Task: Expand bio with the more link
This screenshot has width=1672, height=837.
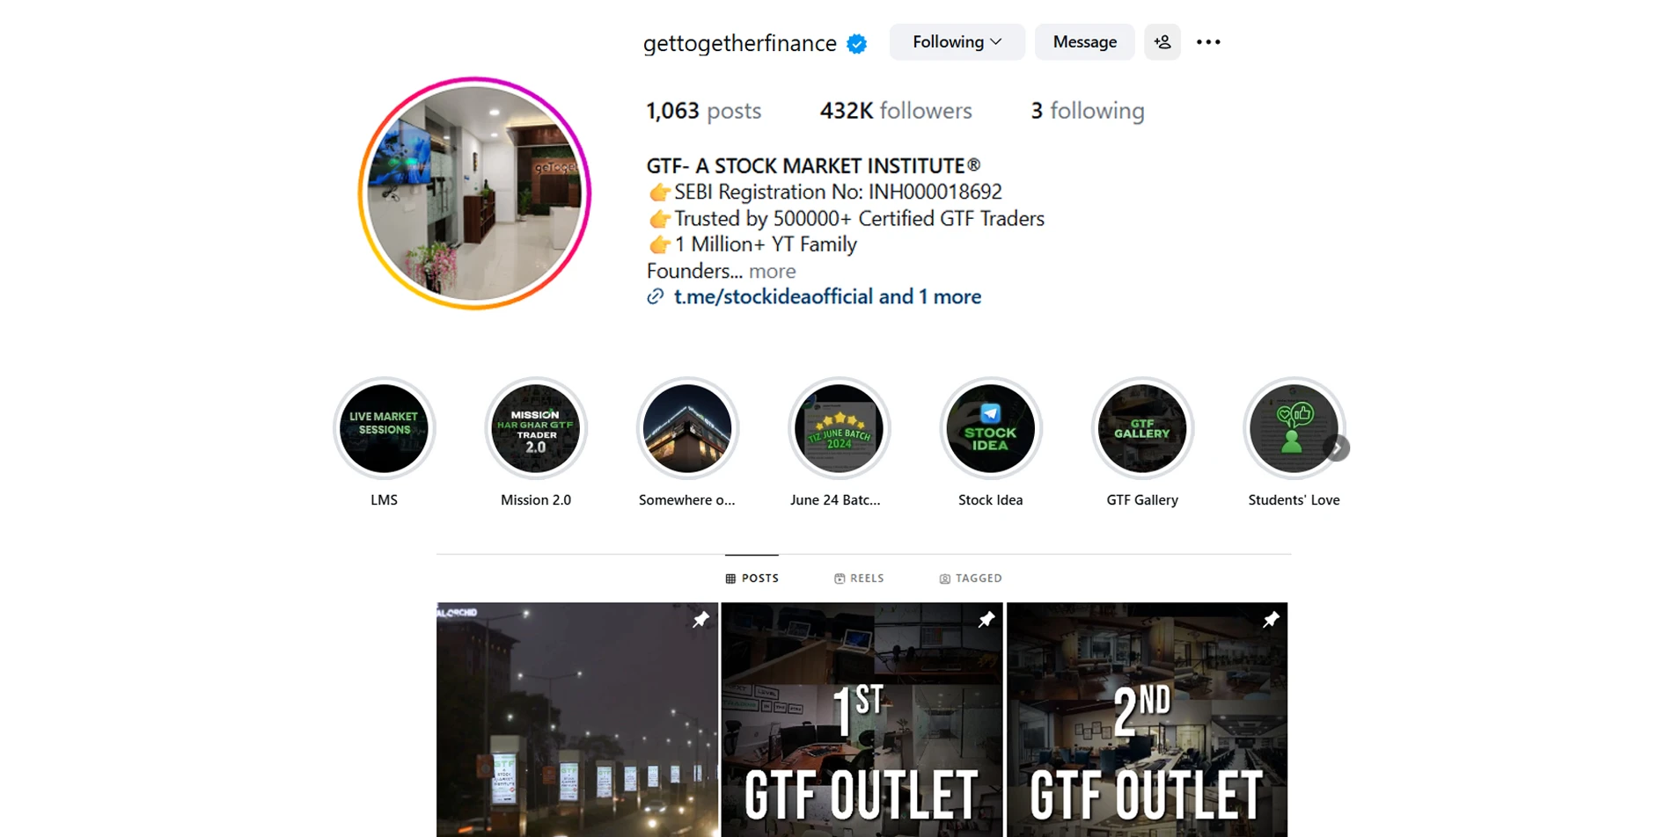Action: [772, 271]
